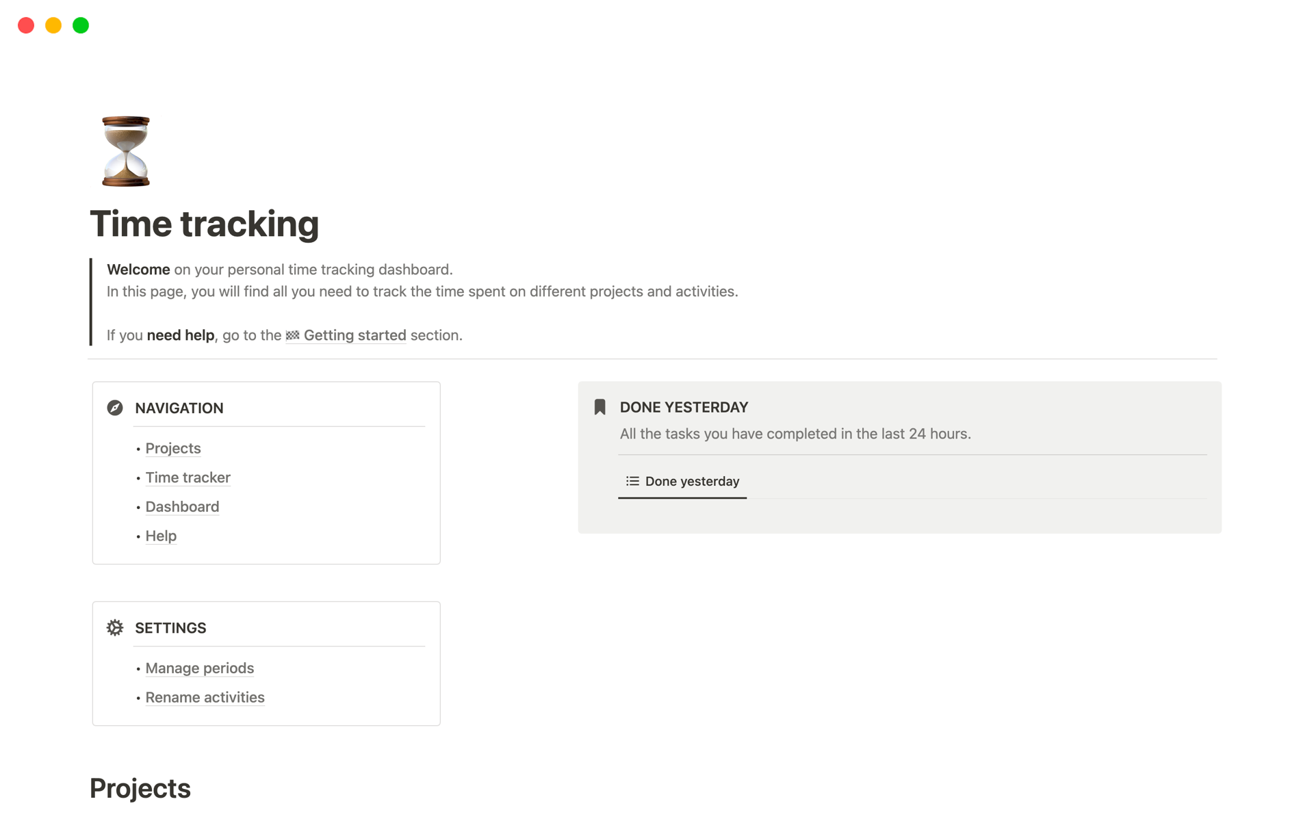Click the Manage periods settings link
The image size is (1314, 821).
[200, 668]
